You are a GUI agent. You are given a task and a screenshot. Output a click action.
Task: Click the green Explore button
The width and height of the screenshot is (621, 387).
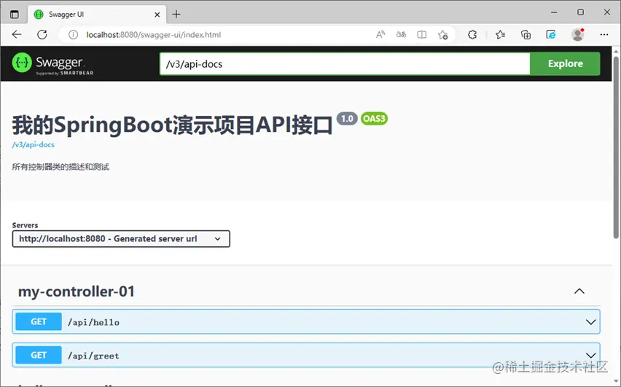point(565,64)
